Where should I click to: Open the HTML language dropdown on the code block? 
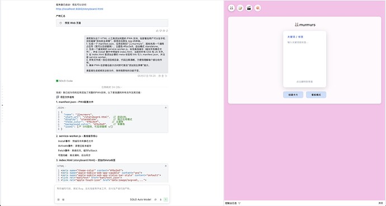62,166
